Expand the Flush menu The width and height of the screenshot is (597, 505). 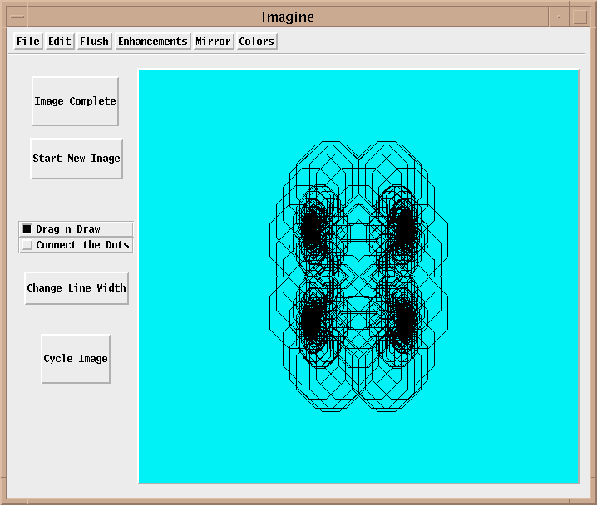point(94,42)
